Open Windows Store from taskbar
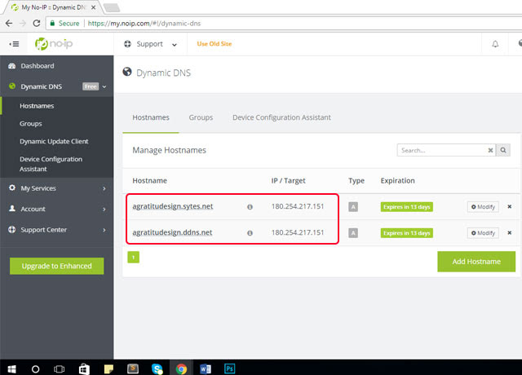The height and width of the screenshot is (375, 522). [x=84, y=368]
